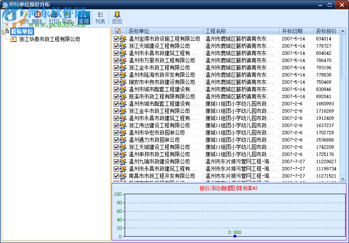Uncheck the row priced 1650993
The width and height of the screenshot is (349, 243).
coord(116,104)
